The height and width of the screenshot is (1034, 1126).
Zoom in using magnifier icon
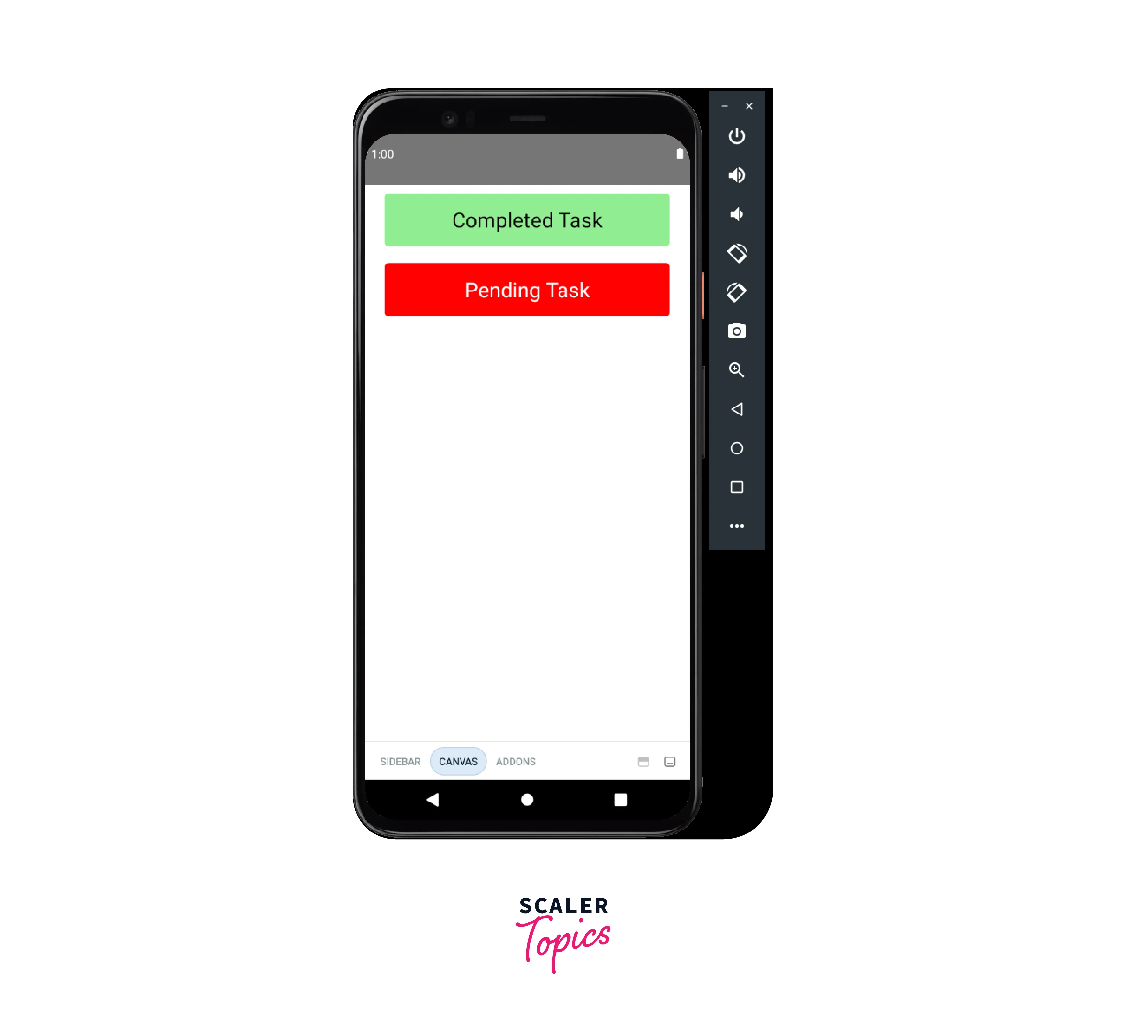pyautogui.click(x=737, y=370)
